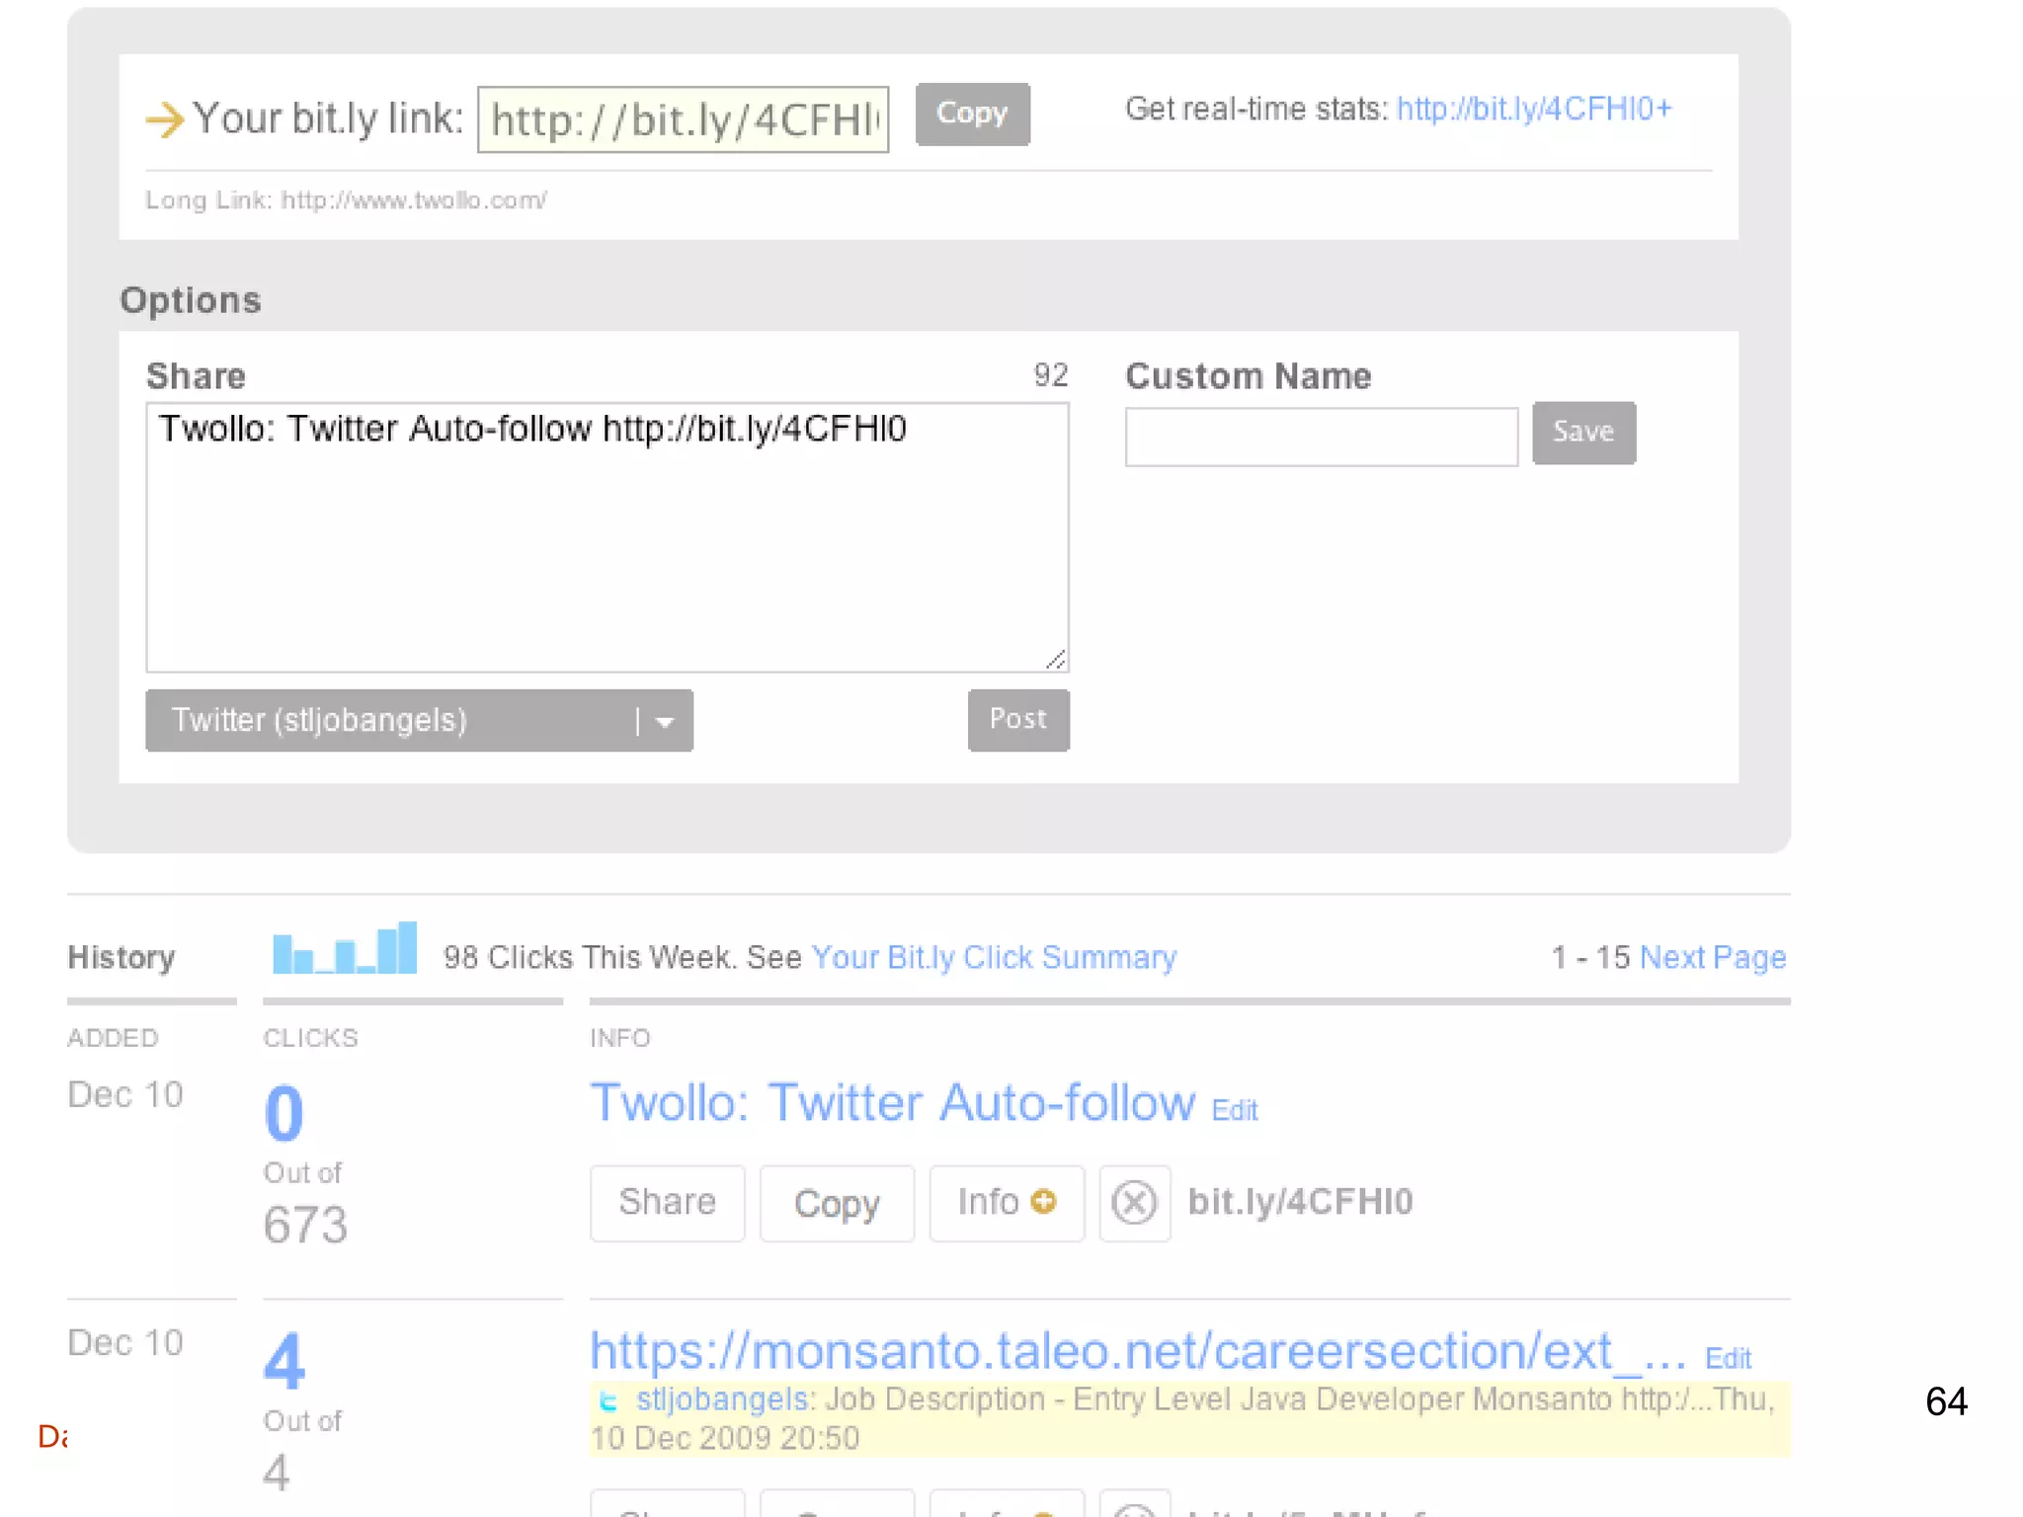Go to Next Page of history
Image resolution: width=2023 pixels, height=1517 pixels.
(1712, 957)
